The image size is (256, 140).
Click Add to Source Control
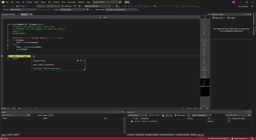[x=218, y=138]
